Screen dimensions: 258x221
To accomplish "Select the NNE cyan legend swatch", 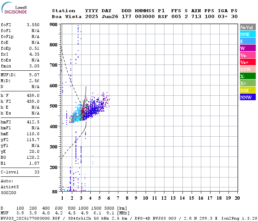I will [x=248, y=34].
